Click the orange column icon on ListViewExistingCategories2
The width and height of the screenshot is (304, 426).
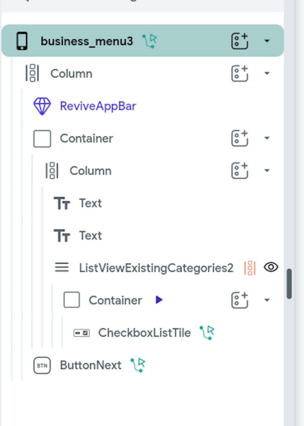pos(250,268)
